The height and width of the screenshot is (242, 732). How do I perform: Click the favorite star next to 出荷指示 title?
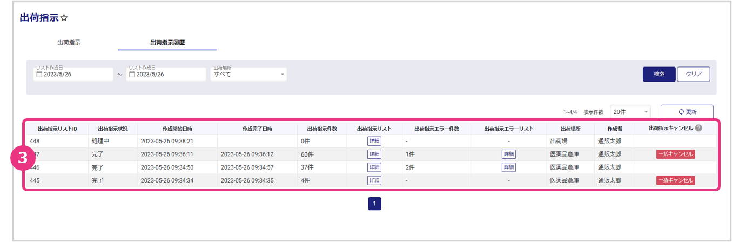(x=64, y=18)
